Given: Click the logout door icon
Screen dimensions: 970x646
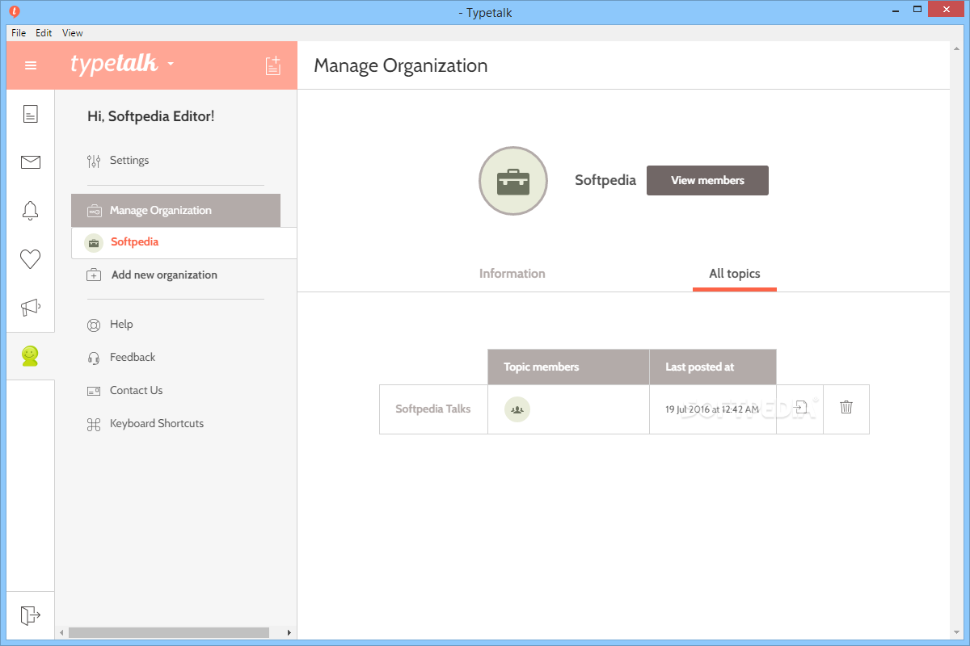Looking at the screenshot, I should point(31,615).
